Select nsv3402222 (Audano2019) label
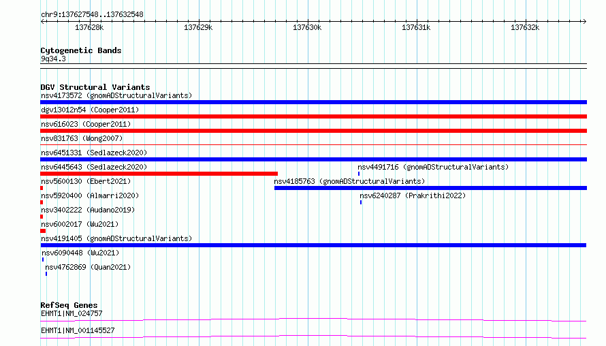This screenshot has height=346, width=606. click(x=88, y=210)
